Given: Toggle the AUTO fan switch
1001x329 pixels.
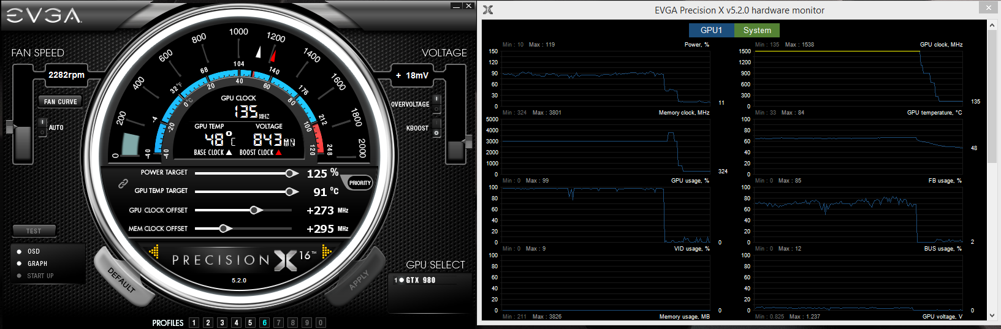Looking at the screenshot, I should tap(42, 127).
